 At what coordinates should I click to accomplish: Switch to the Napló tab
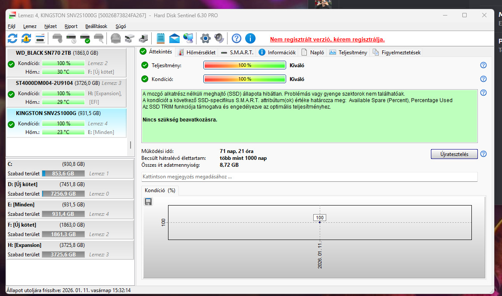(313, 53)
